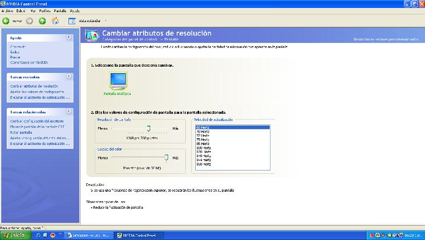Image resolution: width=425 pixels, height=240 pixels.
Task: Select 70 Hertz refresh rate
Action: point(233,132)
